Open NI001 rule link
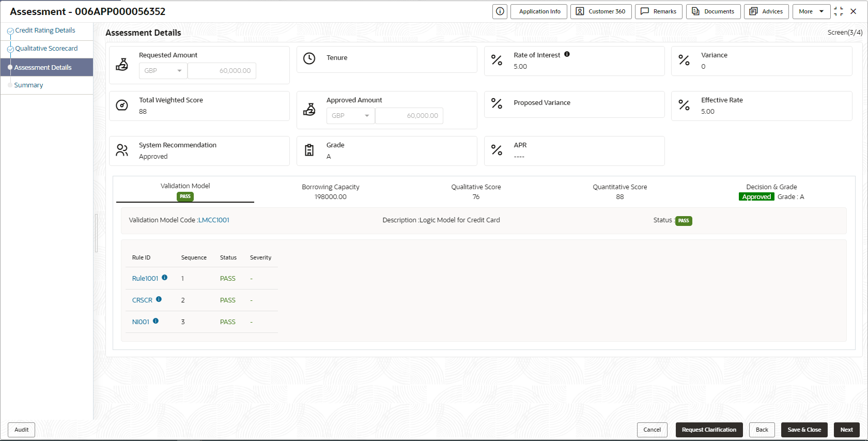The height and width of the screenshot is (441, 868). pos(141,322)
